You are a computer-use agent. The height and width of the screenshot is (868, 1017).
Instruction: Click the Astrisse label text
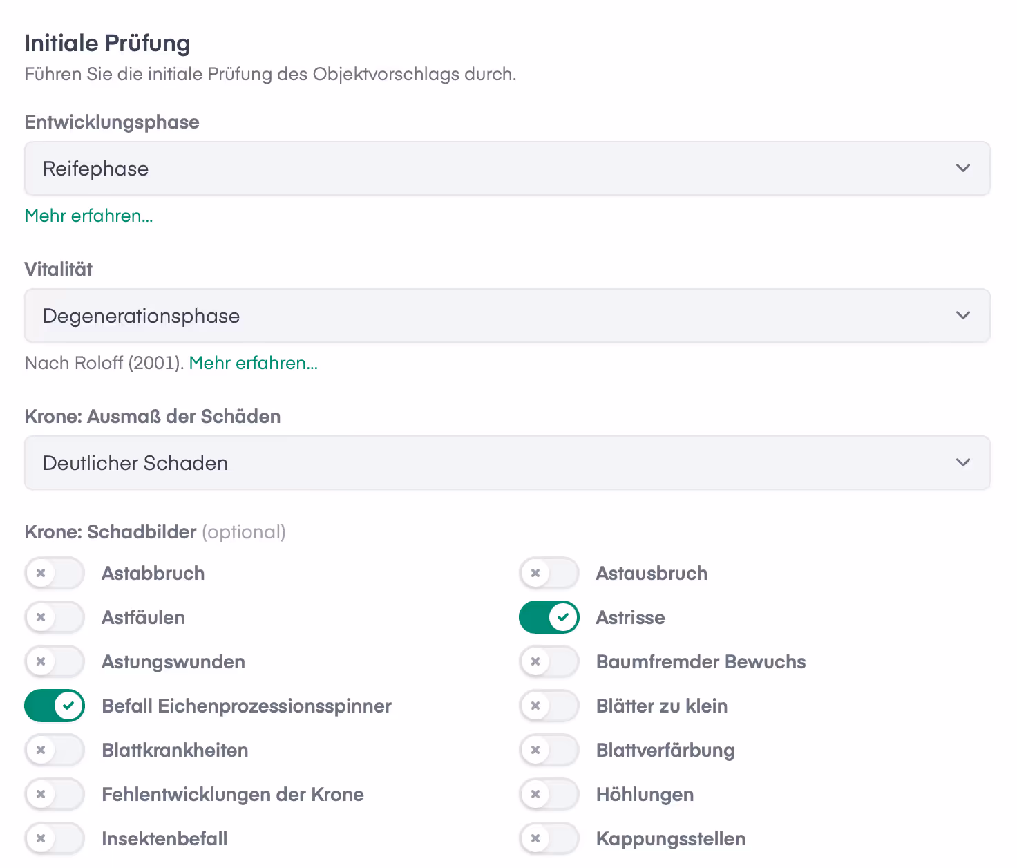click(630, 617)
